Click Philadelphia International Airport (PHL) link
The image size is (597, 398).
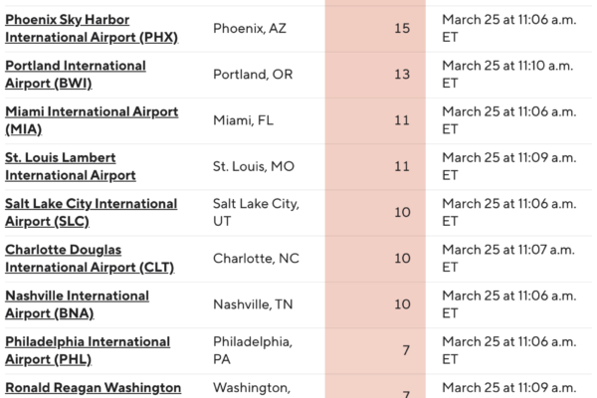point(88,350)
